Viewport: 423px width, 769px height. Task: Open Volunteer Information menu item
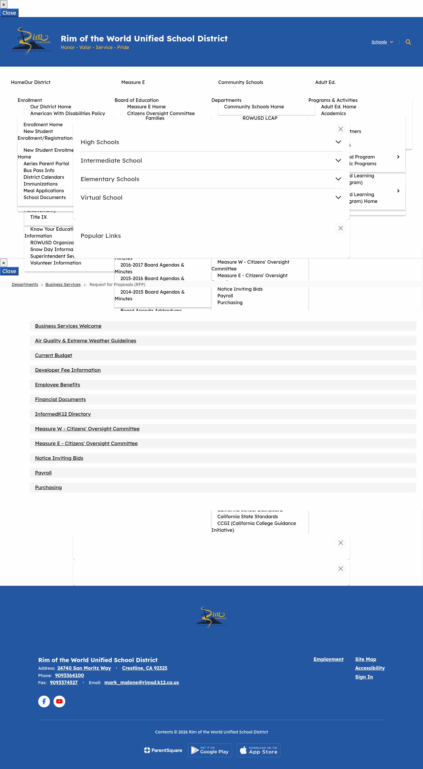point(56,263)
